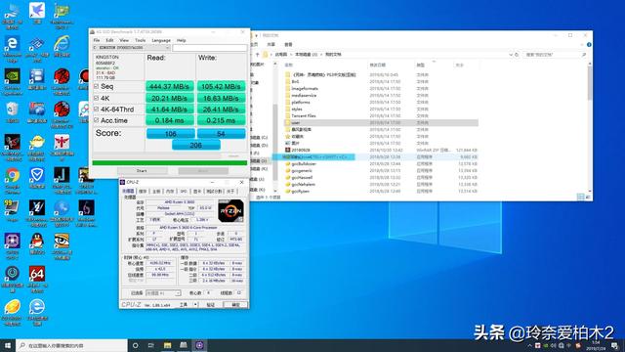The image size is (625, 352).
Task: Click the search magnifier in Explorer
Action: [584, 55]
